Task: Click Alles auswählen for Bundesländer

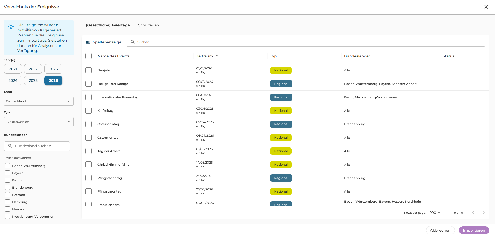Action: click(18, 158)
